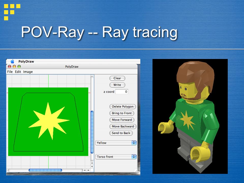244x183 pixels.
Task: Open the PolyDraw application menu
Action: pos(26,62)
